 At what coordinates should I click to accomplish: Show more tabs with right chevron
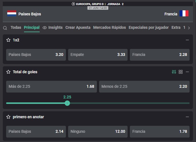pyautogui.click(x=189, y=28)
